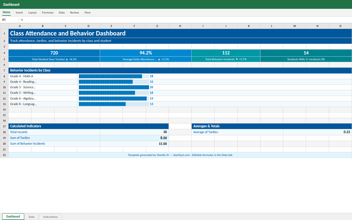Click the Students With 3+ Incidents label
This screenshot has height=220, width=352.
[x=306, y=59]
